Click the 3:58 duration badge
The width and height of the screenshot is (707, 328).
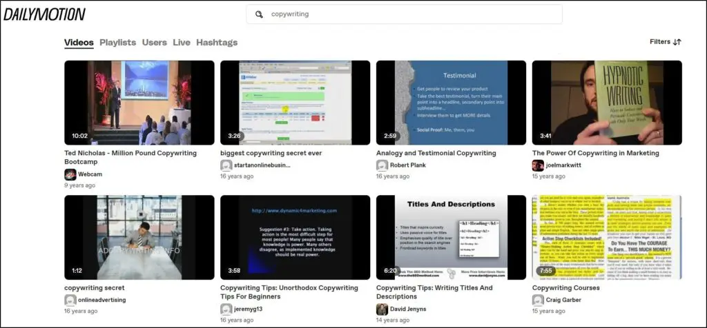234,270
